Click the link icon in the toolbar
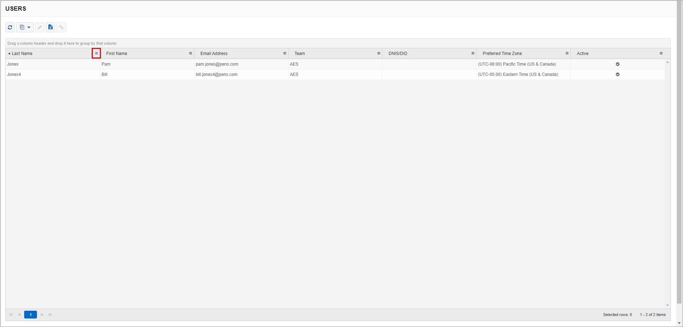 point(61,27)
